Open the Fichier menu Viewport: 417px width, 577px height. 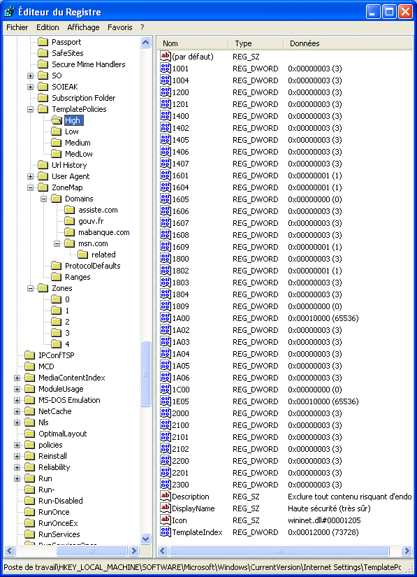click(x=17, y=27)
